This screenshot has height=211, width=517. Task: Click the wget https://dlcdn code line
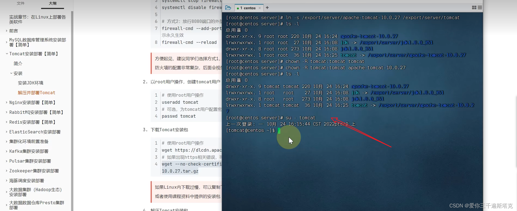pyautogui.click(x=192, y=150)
